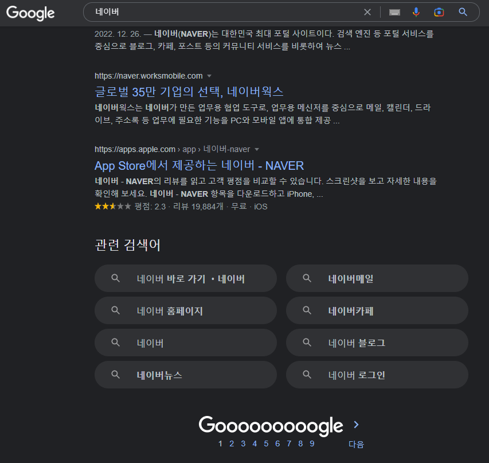Go to results page 9
This screenshot has width=489, height=463.
[312, 443]
